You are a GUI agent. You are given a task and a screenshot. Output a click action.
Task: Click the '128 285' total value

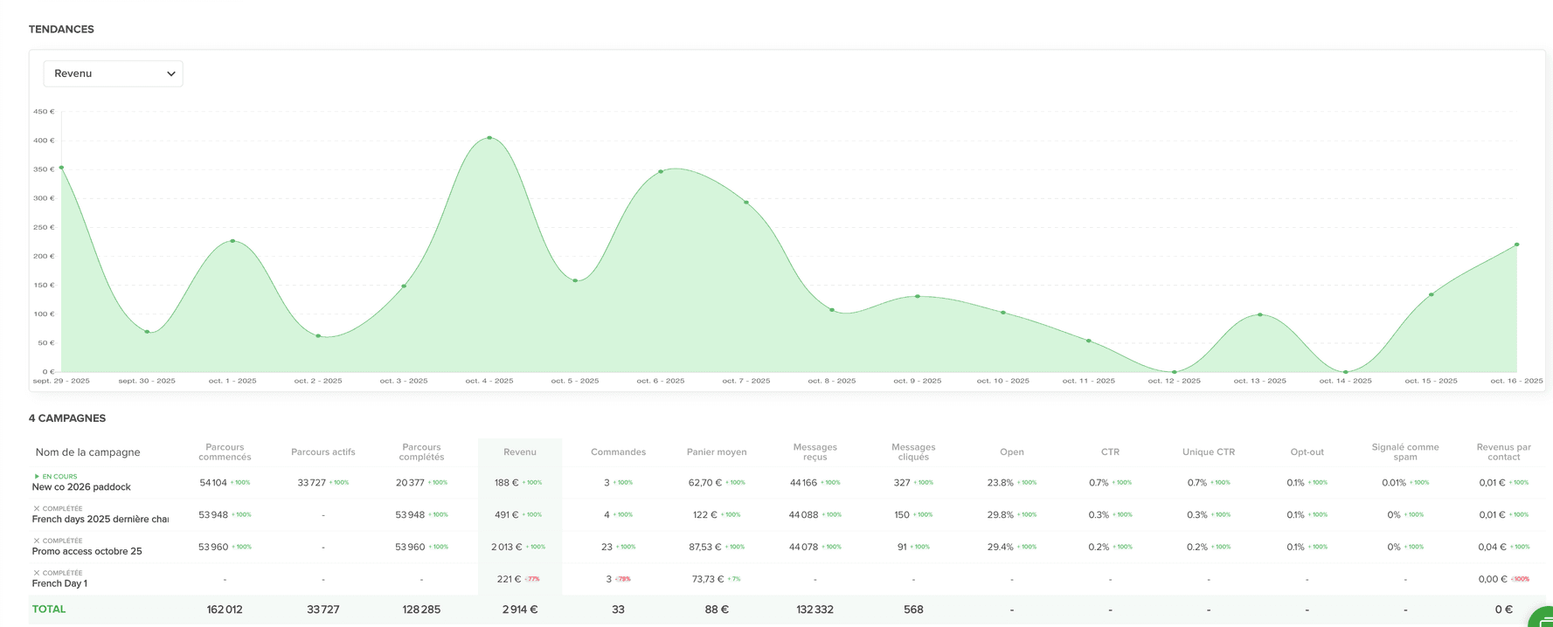[x=421, y=610]
